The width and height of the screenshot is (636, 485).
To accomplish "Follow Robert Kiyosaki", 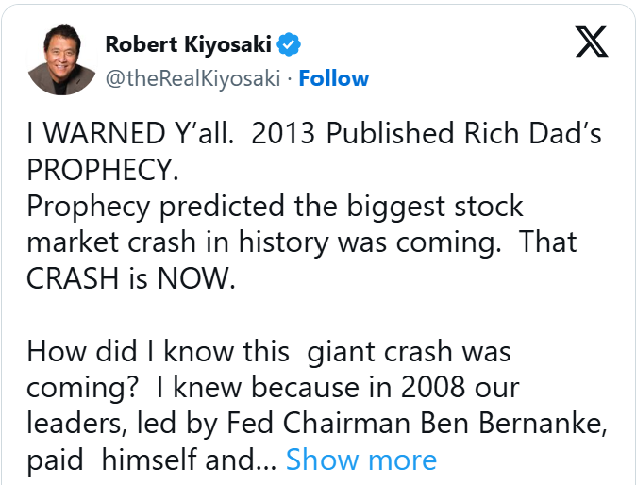I will [333, 77].
